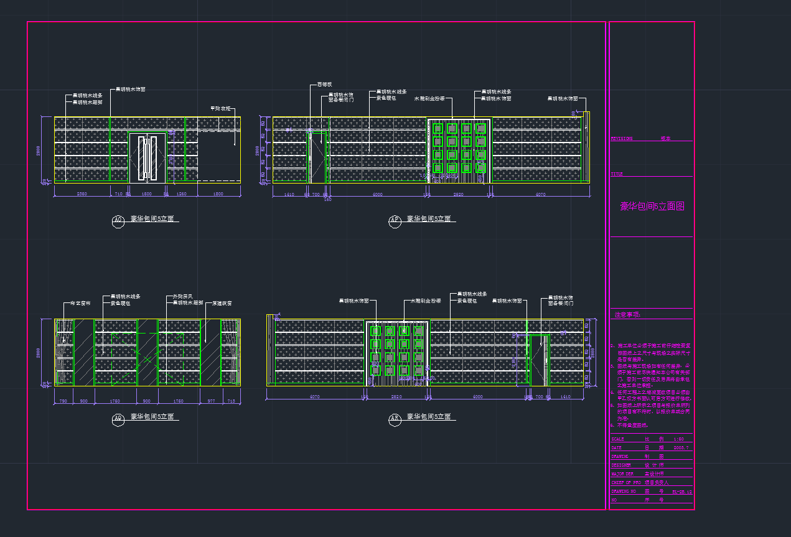791x537 pixels.
Task: Select the single door in the AP elevation
Action: [x=317, y=157]
